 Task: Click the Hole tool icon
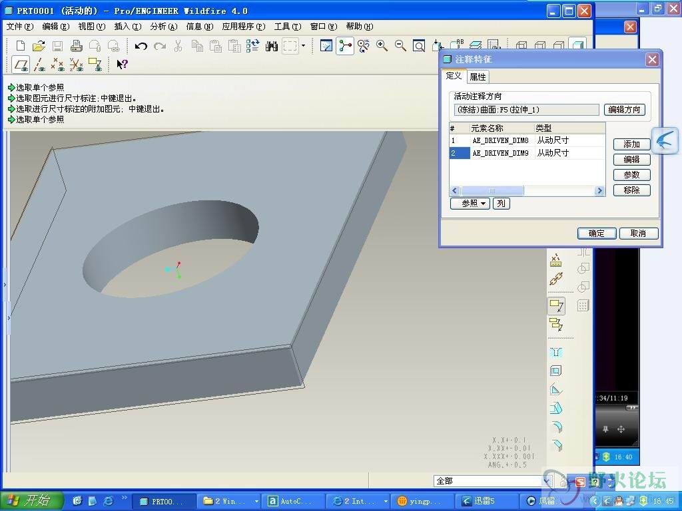pos(556,353)
